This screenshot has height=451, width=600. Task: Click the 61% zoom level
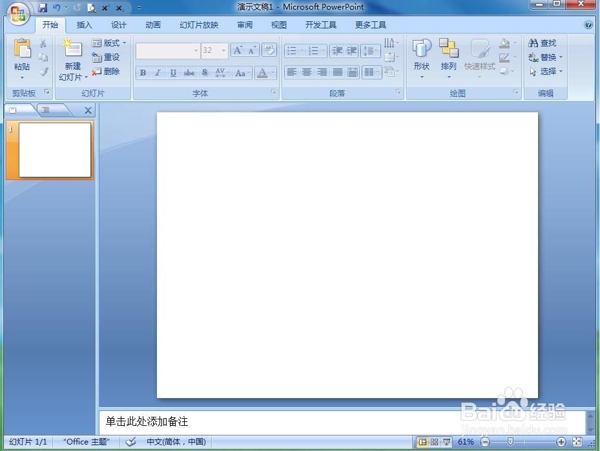pos(466,442)
